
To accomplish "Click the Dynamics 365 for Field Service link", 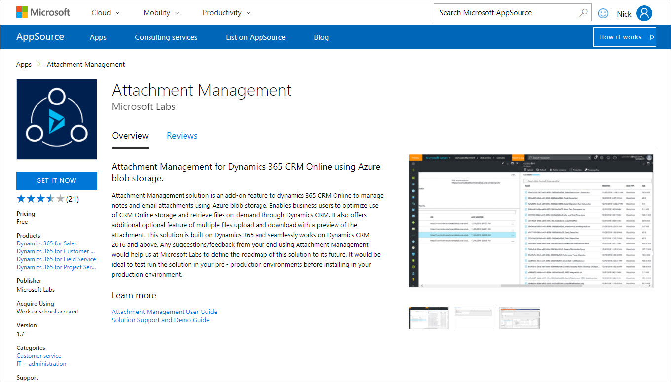I will tap(56, 259).
